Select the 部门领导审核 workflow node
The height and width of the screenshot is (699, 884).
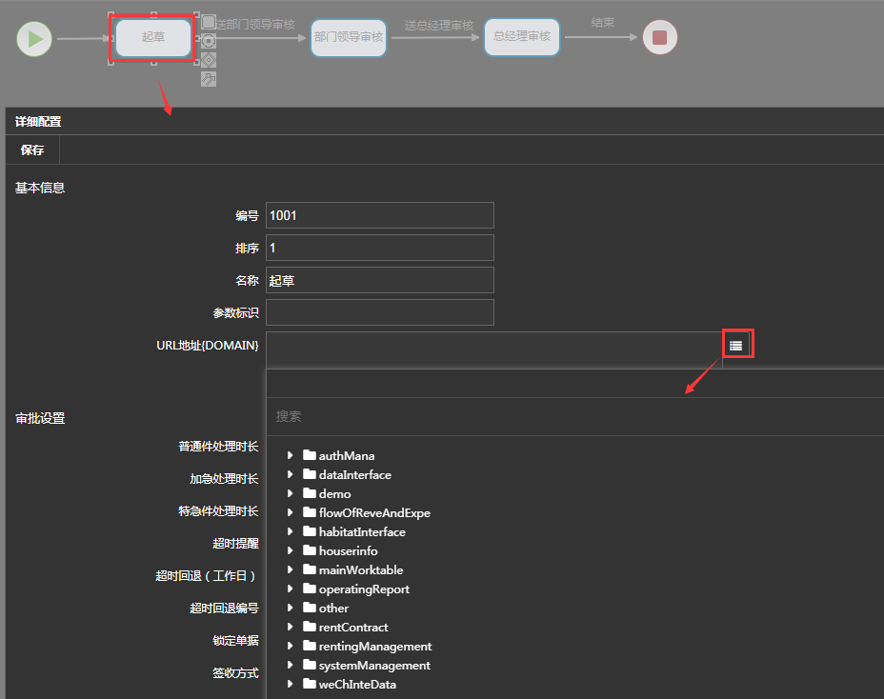[349, 38]
